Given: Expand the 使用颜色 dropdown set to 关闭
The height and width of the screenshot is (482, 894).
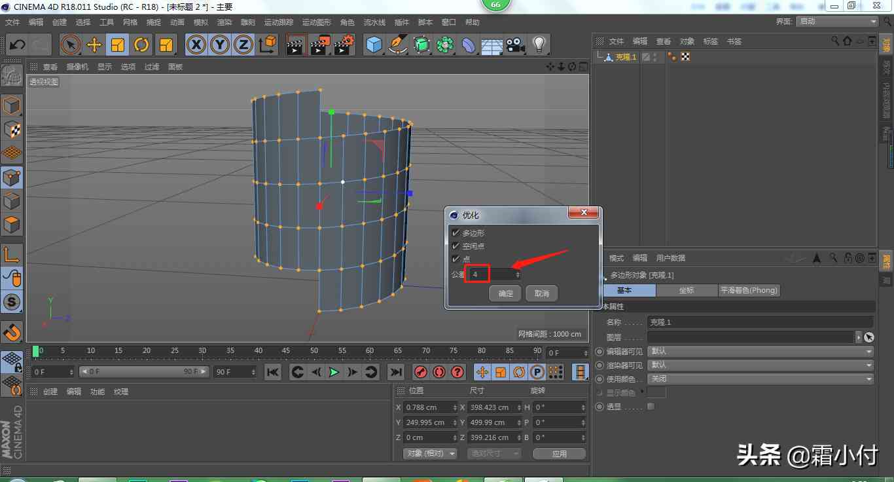Looking at the screenshot, I should (x=760, y=379).
